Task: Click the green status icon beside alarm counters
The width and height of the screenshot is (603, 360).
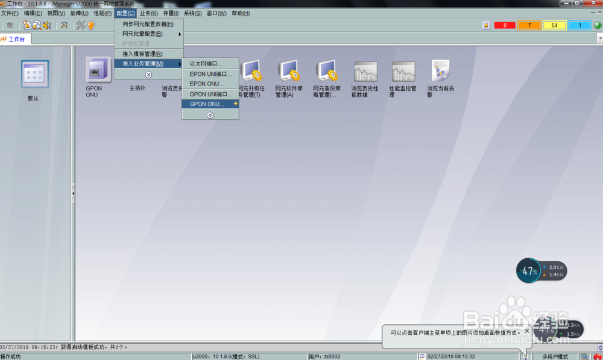Action: 598,25
